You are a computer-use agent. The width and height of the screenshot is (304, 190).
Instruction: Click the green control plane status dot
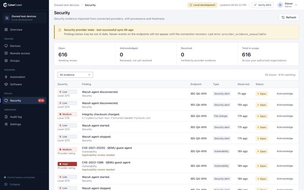[x=5, y=177]
